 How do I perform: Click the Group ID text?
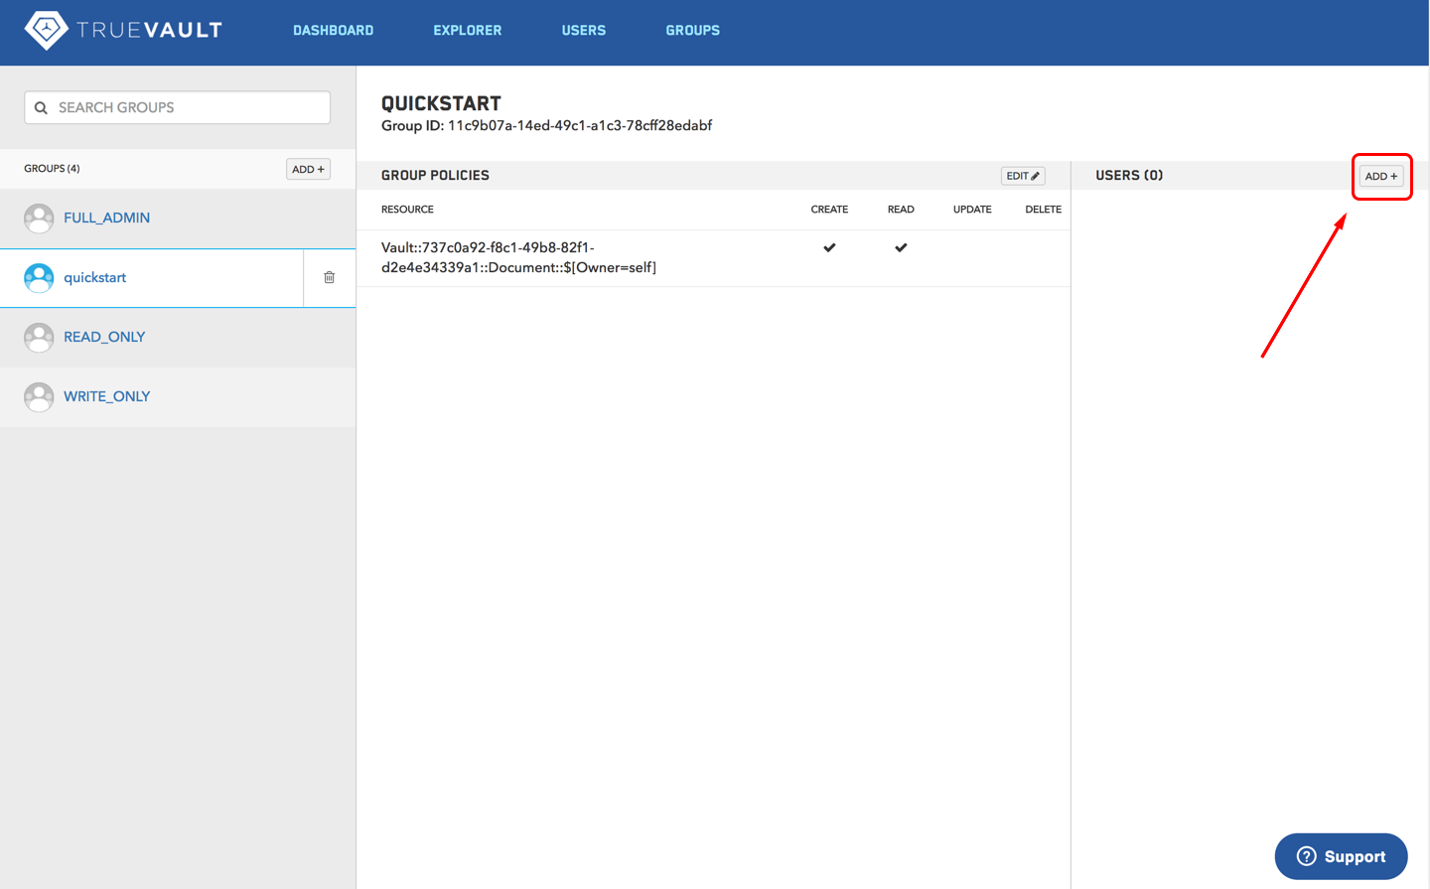[546, 125]
